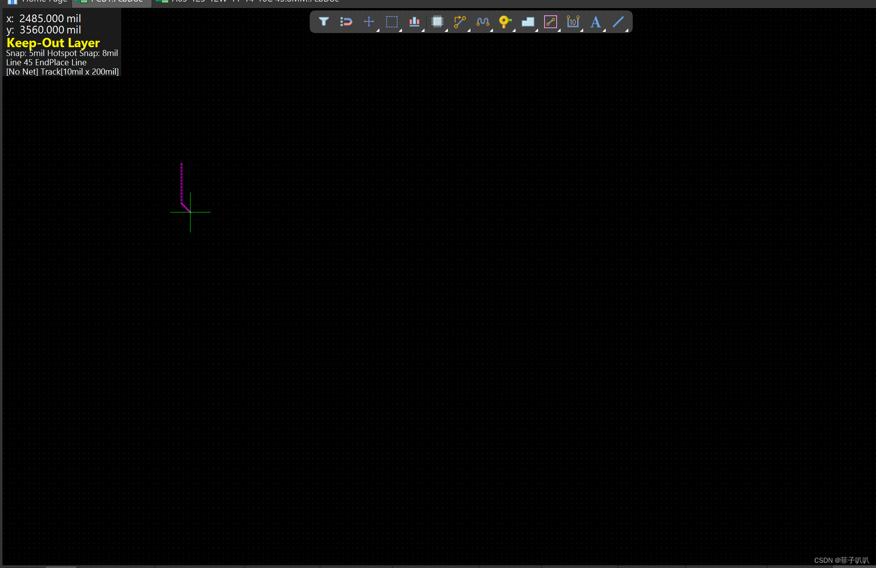The image size is (876, 568).
Task: Click the yellow Keep-Out Layer heads-up label
Action: pyautogui.click(x=53, y=43)
